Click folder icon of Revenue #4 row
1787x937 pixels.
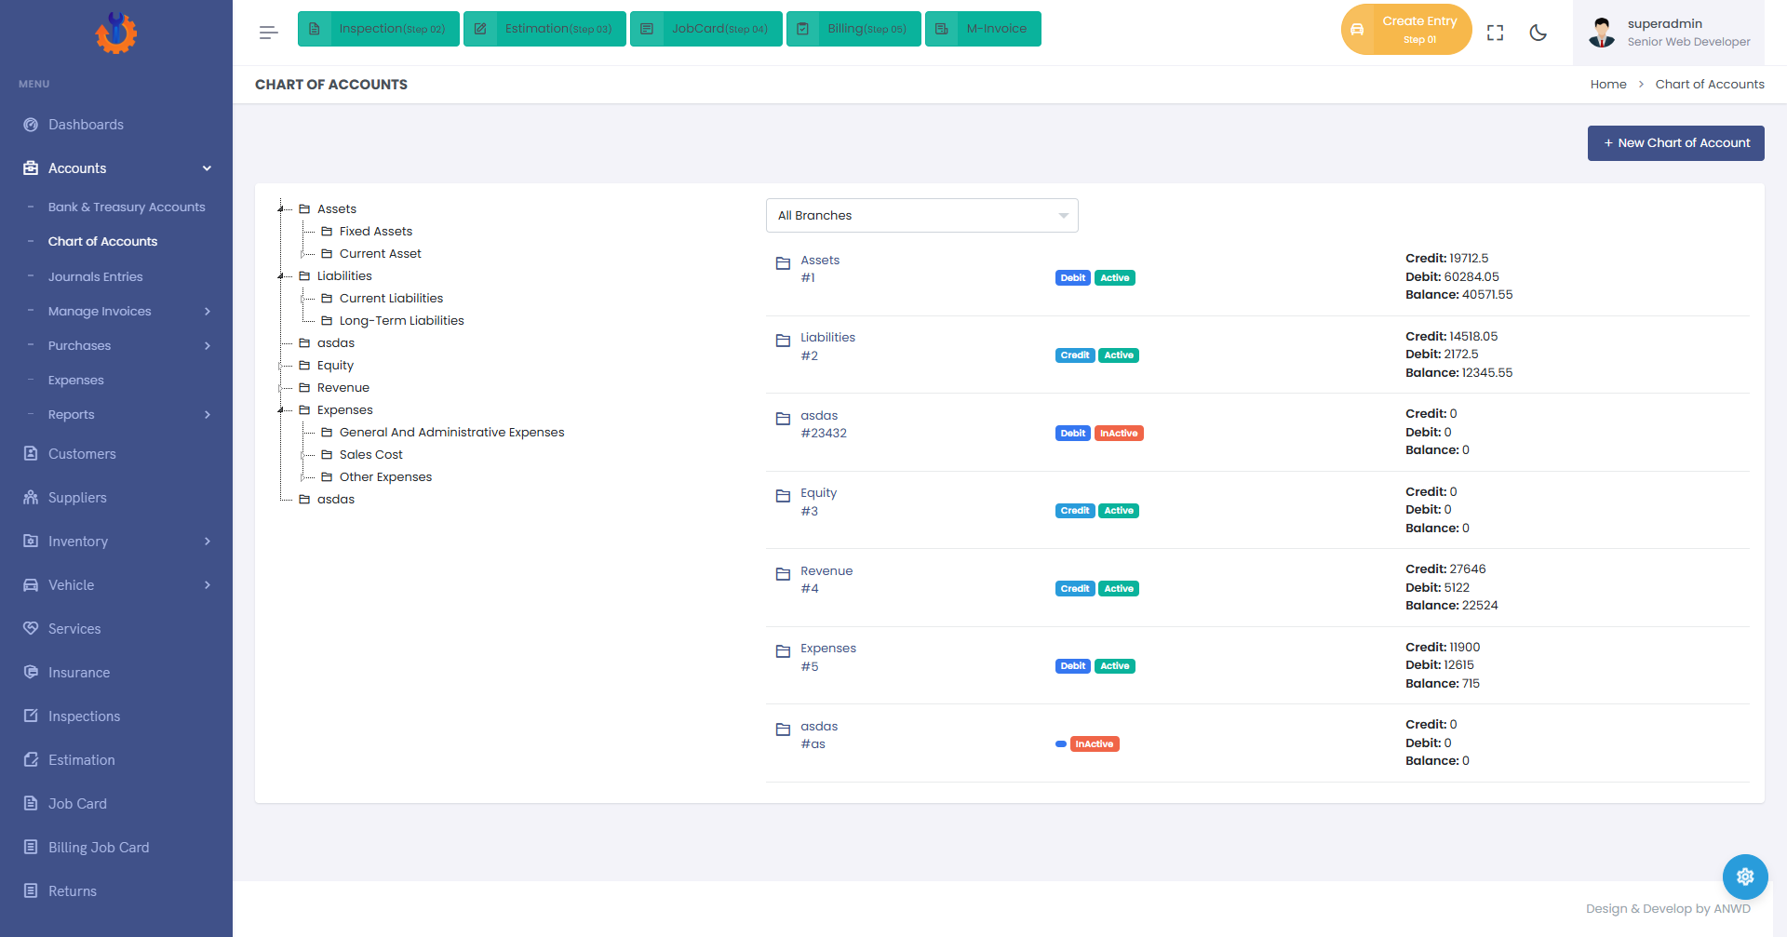pyautogui.click(x=784, y=574)
